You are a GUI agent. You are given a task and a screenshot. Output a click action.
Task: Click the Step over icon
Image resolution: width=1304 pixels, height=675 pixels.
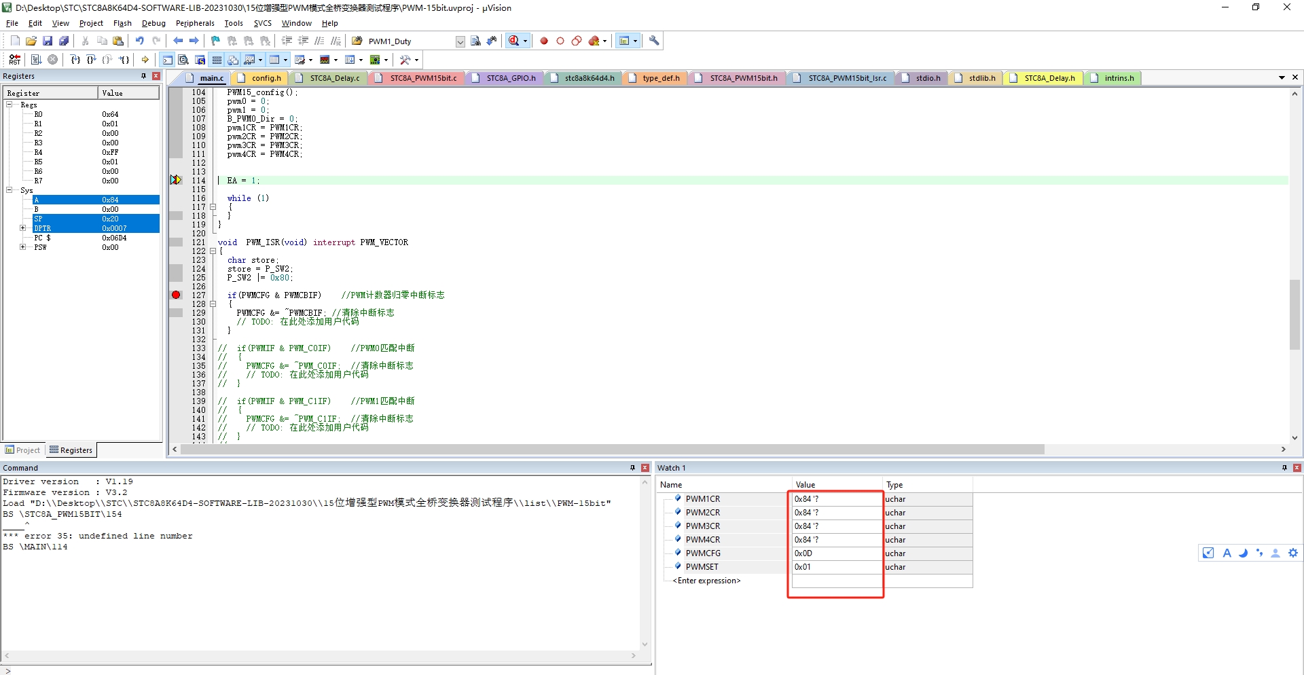click(92, 60)
